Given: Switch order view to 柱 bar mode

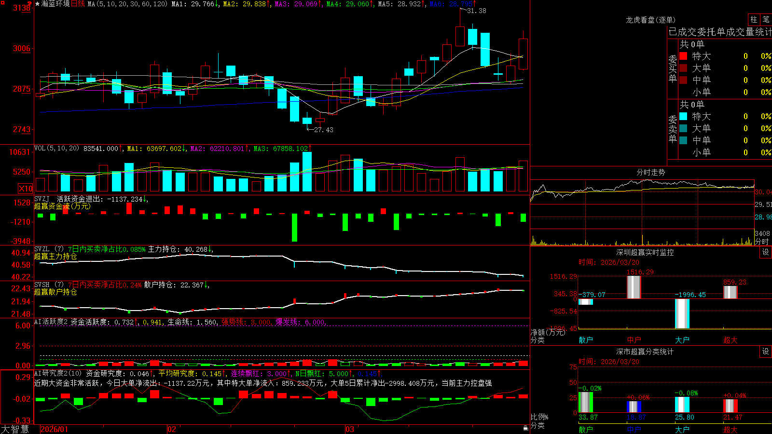Looking at the screenshot, I should click(x=754, y=20).
